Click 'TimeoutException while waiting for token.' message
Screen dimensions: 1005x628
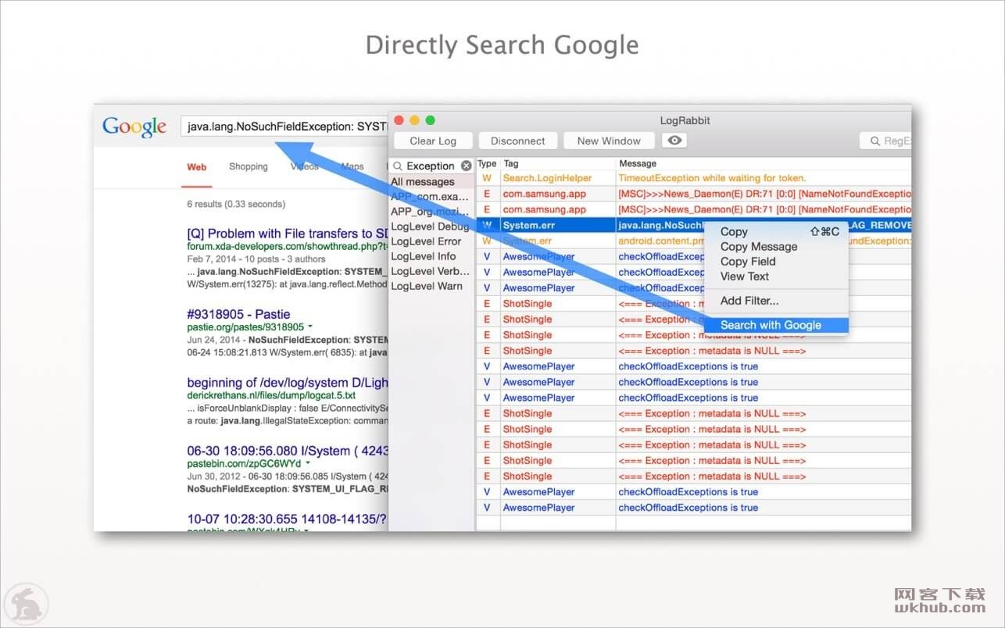coord(712,178)
